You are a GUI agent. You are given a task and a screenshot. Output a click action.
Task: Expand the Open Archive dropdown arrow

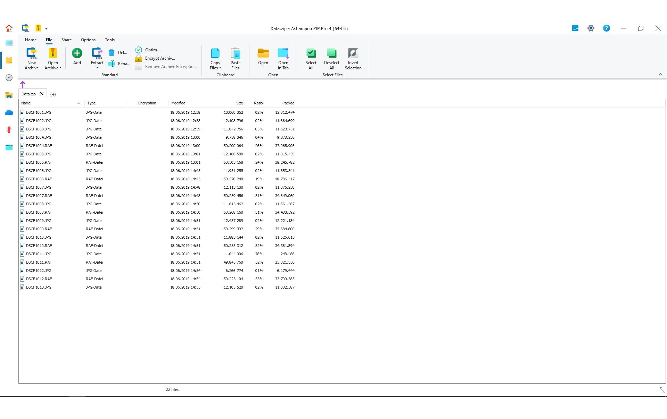60,68
